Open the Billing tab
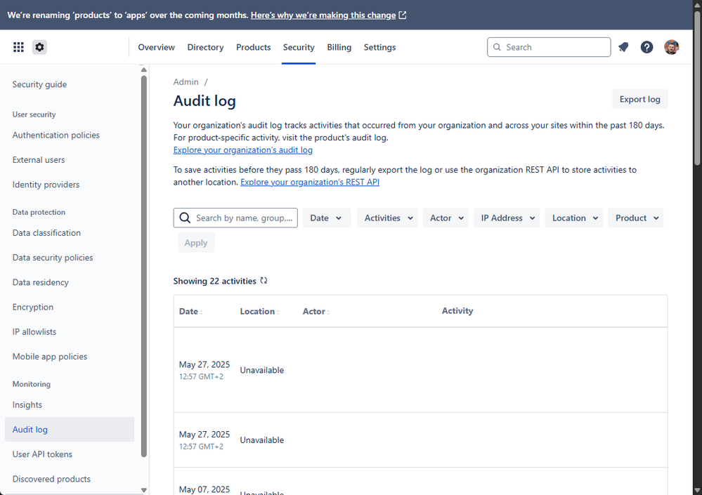Screen dimensions: 702x495 click(339, 48)
